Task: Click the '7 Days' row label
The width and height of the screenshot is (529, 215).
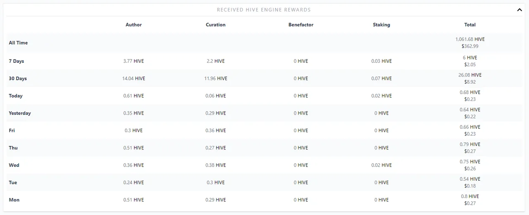Action: click(17, 61)
